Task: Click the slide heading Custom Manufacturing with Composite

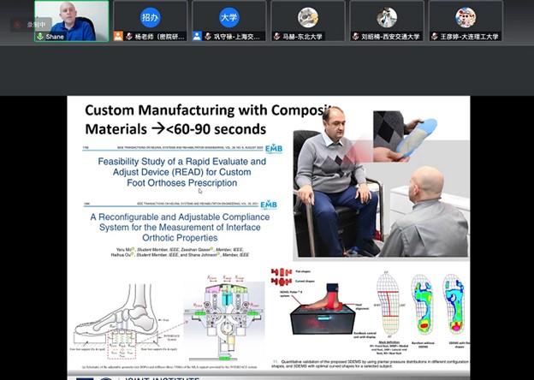Action: click(x=208, y=110)
